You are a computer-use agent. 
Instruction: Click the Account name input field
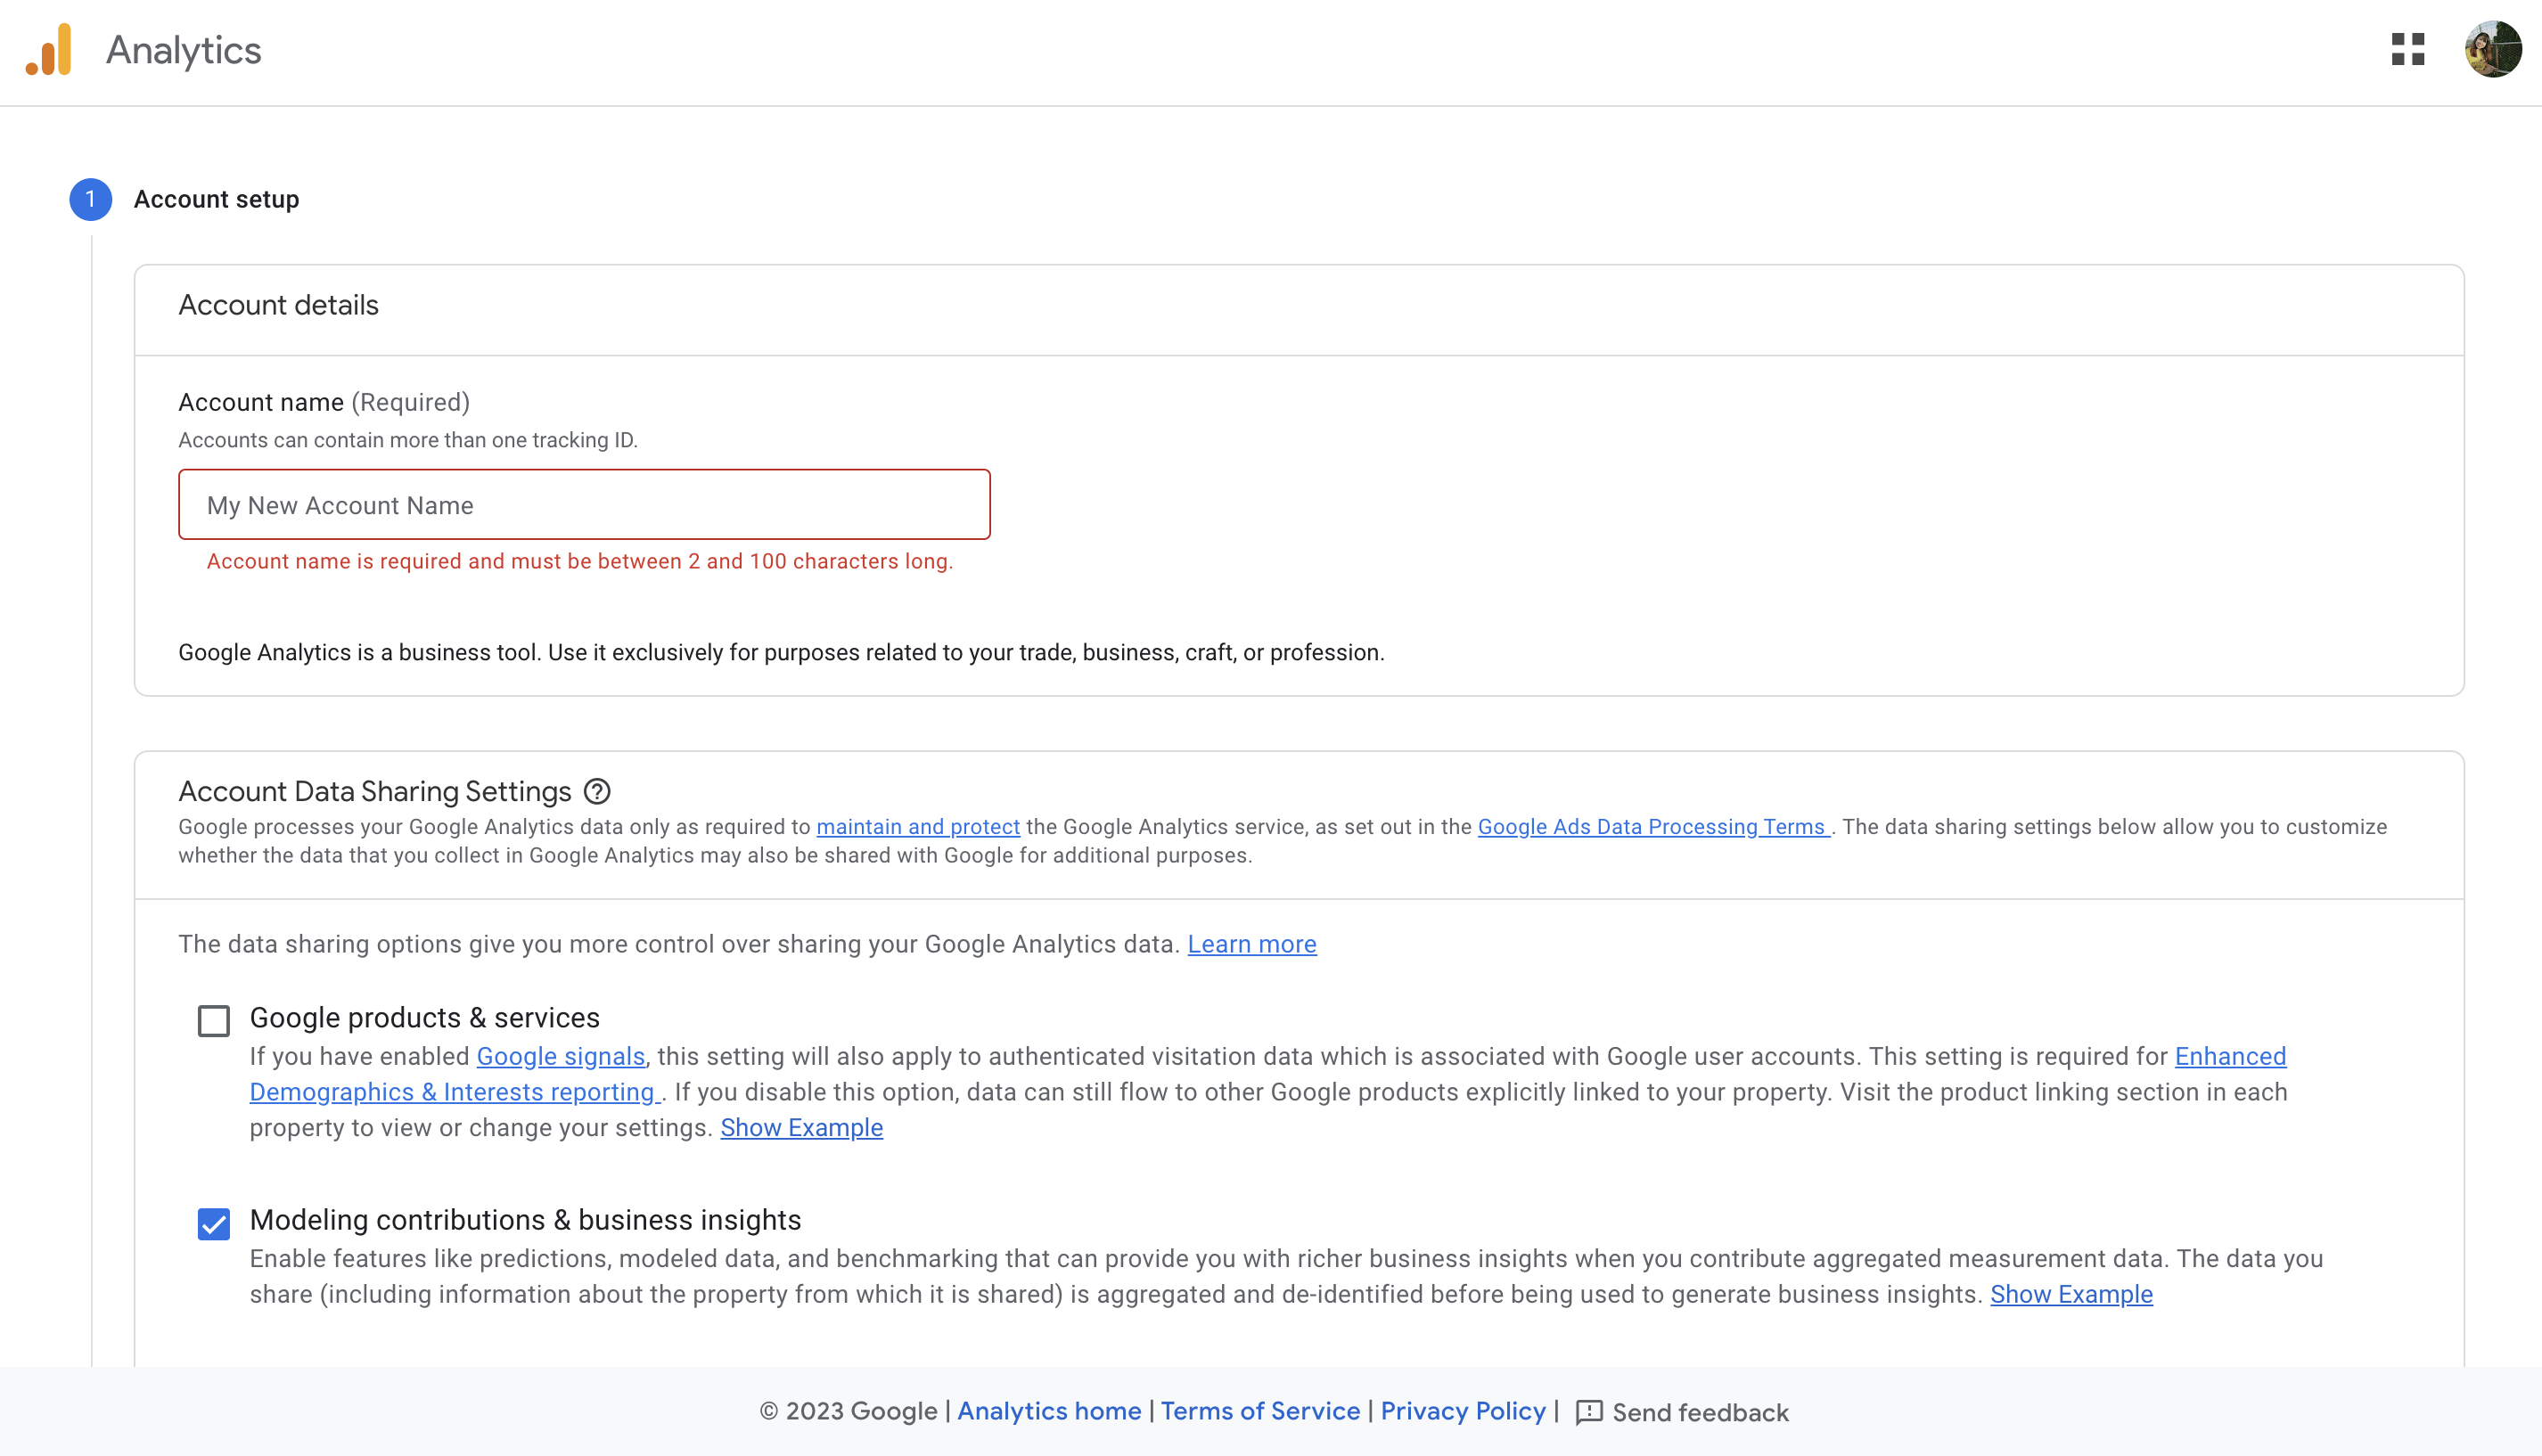tap(583, 504)
